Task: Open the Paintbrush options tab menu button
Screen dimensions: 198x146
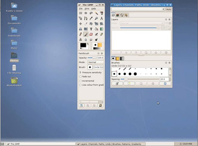Action: click(98, 53)
